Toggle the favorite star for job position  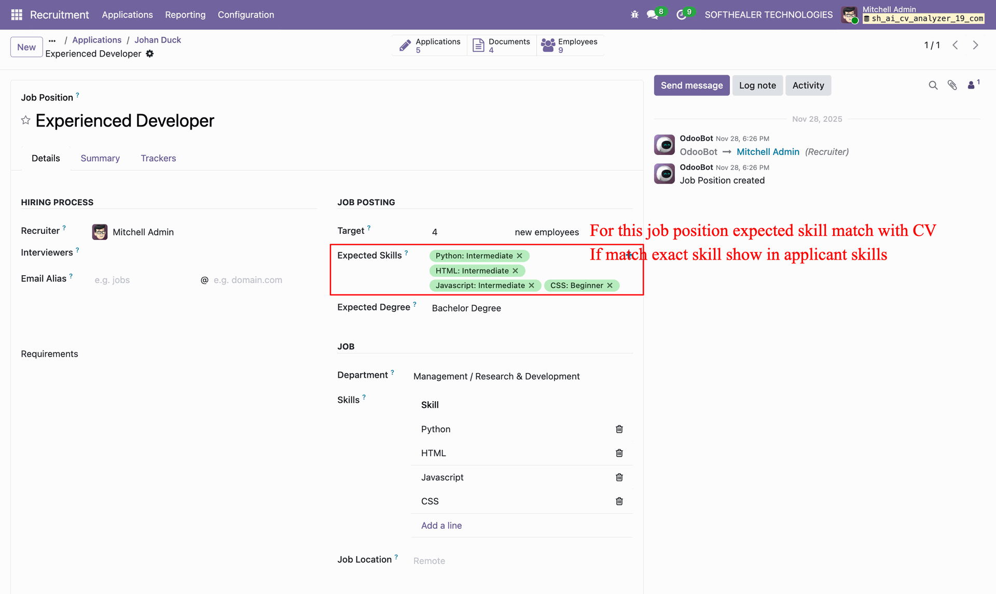(x=25, y=120)
